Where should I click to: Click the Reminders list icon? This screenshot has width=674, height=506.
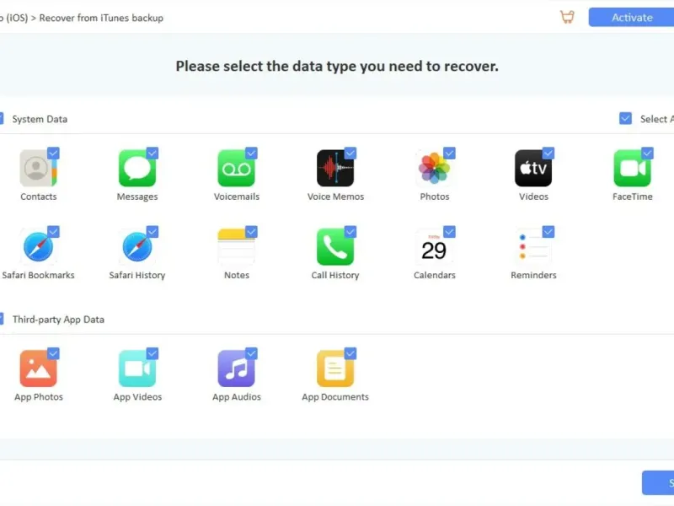pyautogui.click(x=533, y=247)
